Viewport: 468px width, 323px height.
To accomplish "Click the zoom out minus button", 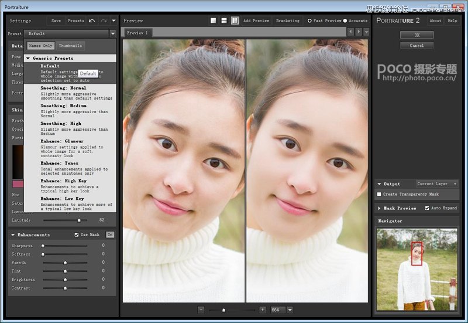I will [x=201, y=310].
